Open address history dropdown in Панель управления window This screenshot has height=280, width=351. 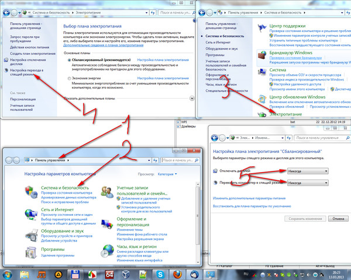pyautogui.click(x=149, y=160)
